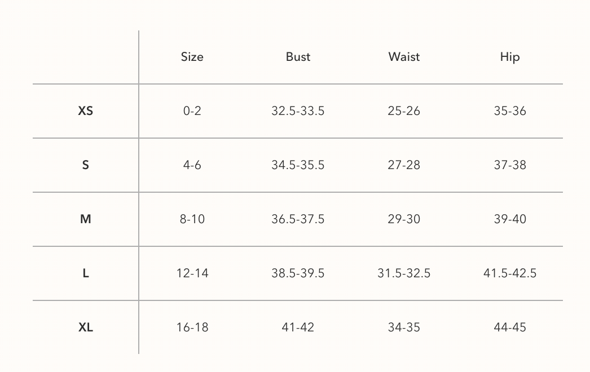Viewport: 590px width, 372px height.
Task: Click the M waist value 29-30
Action: pyautogui.click(x=404, y=219)
